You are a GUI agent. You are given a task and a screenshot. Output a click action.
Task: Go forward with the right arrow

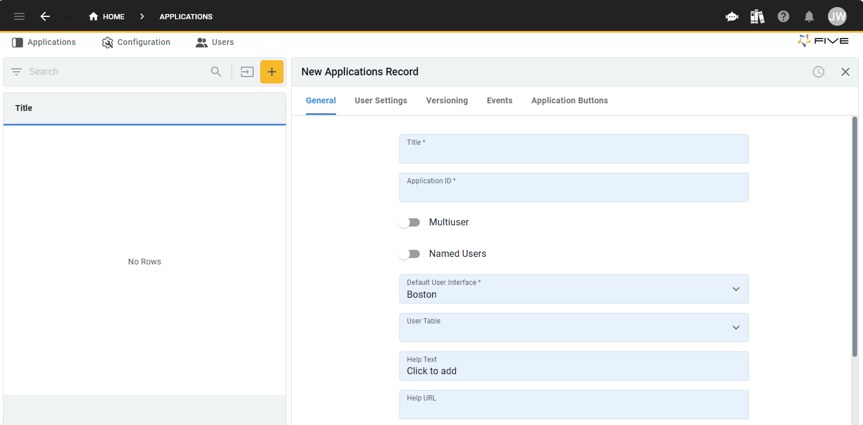pyautogui.click(x=68, y=16)
